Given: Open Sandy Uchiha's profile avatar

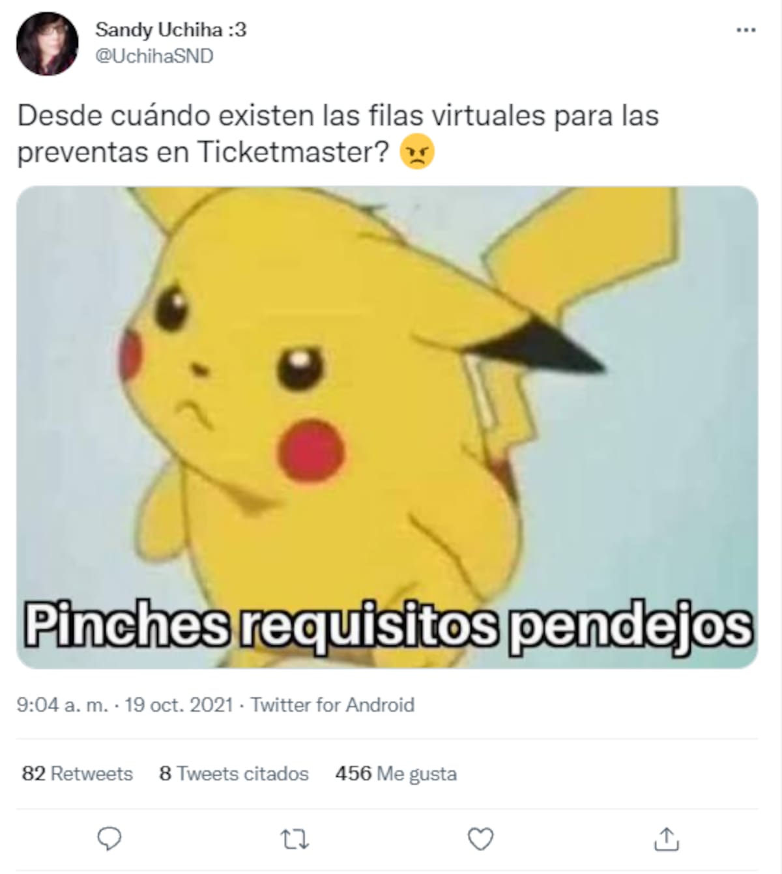Looking at the screenshot, I should tap(47, 44).
